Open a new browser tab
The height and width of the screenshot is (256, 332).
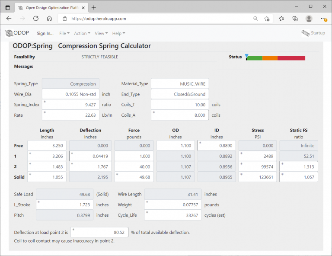(x=94, y=7)
